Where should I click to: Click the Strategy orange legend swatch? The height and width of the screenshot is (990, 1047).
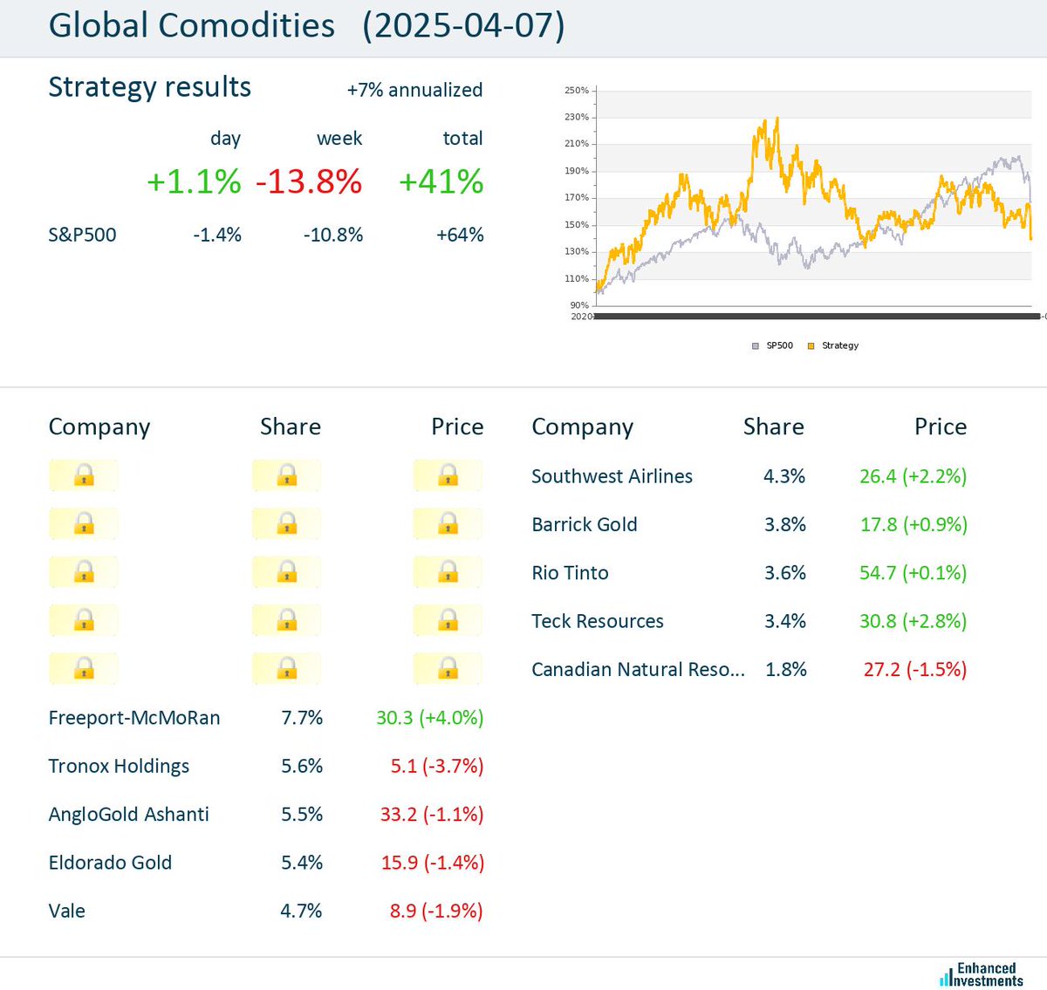811,346
